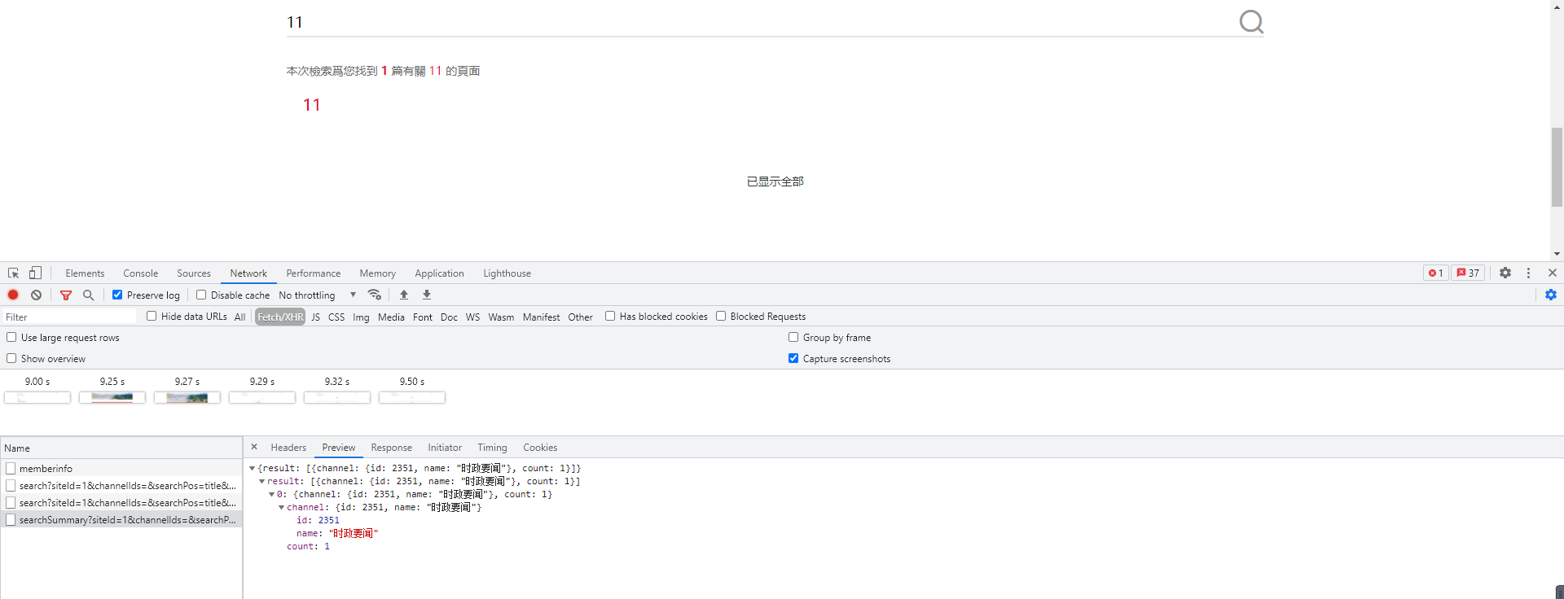Screen dimensions: 1564x599
Task: Select the searchSummary request row
Action: click(x=122, y=520)
